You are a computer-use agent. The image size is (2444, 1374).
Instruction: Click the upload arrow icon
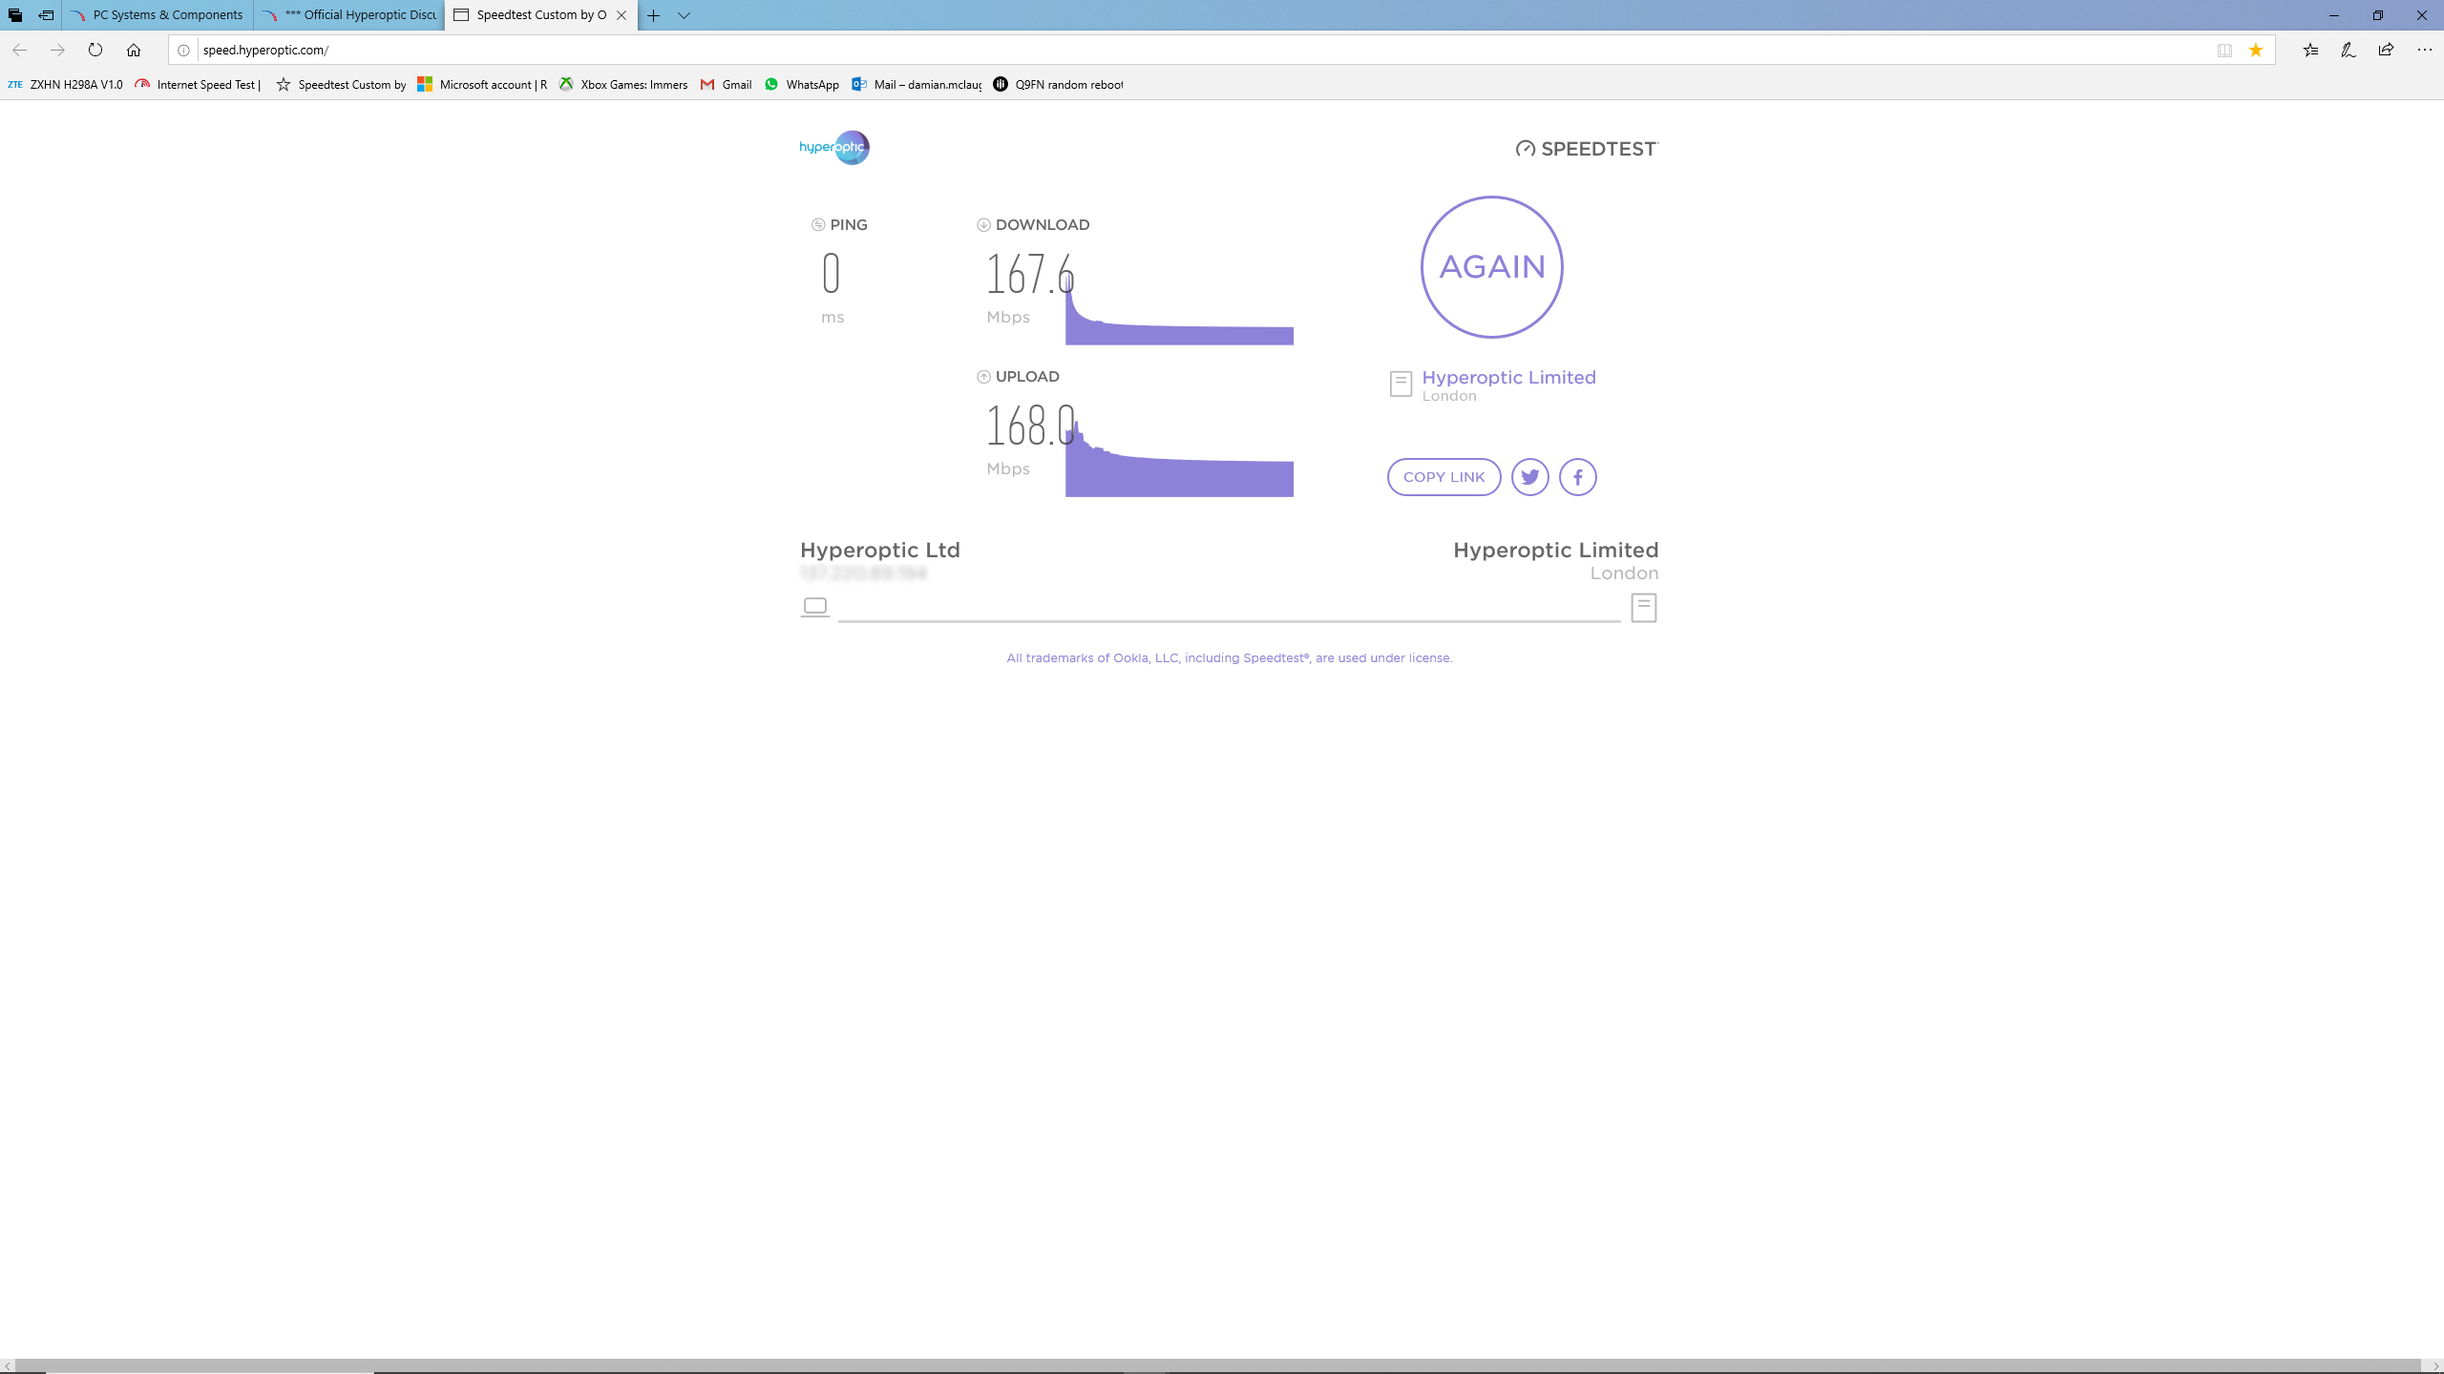tap(983, 377)
